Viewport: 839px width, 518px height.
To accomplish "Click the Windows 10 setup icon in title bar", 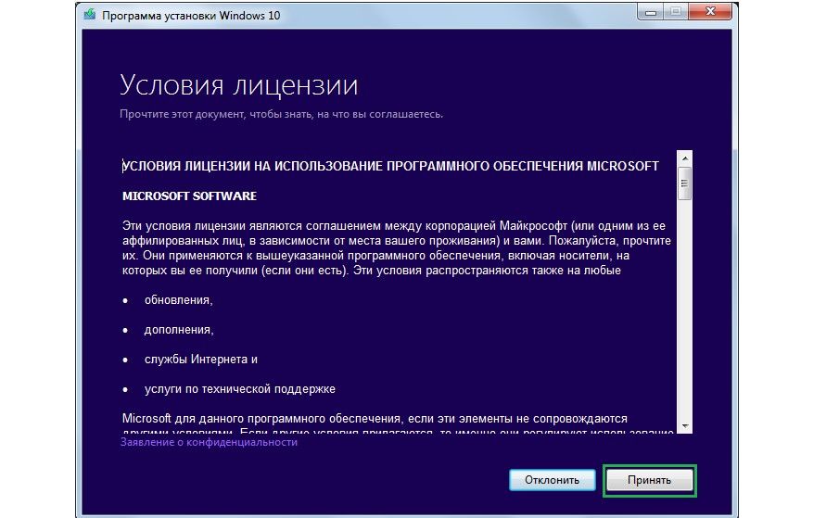I will coord(89,14).
